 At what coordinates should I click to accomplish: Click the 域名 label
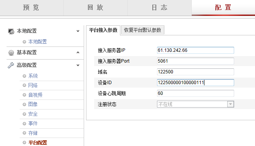[103, 72]
